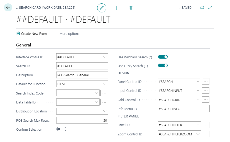The width and height of the screenshot is (230, 142).
Task: Click the Create New From action
Action: [x=31, y=34]
